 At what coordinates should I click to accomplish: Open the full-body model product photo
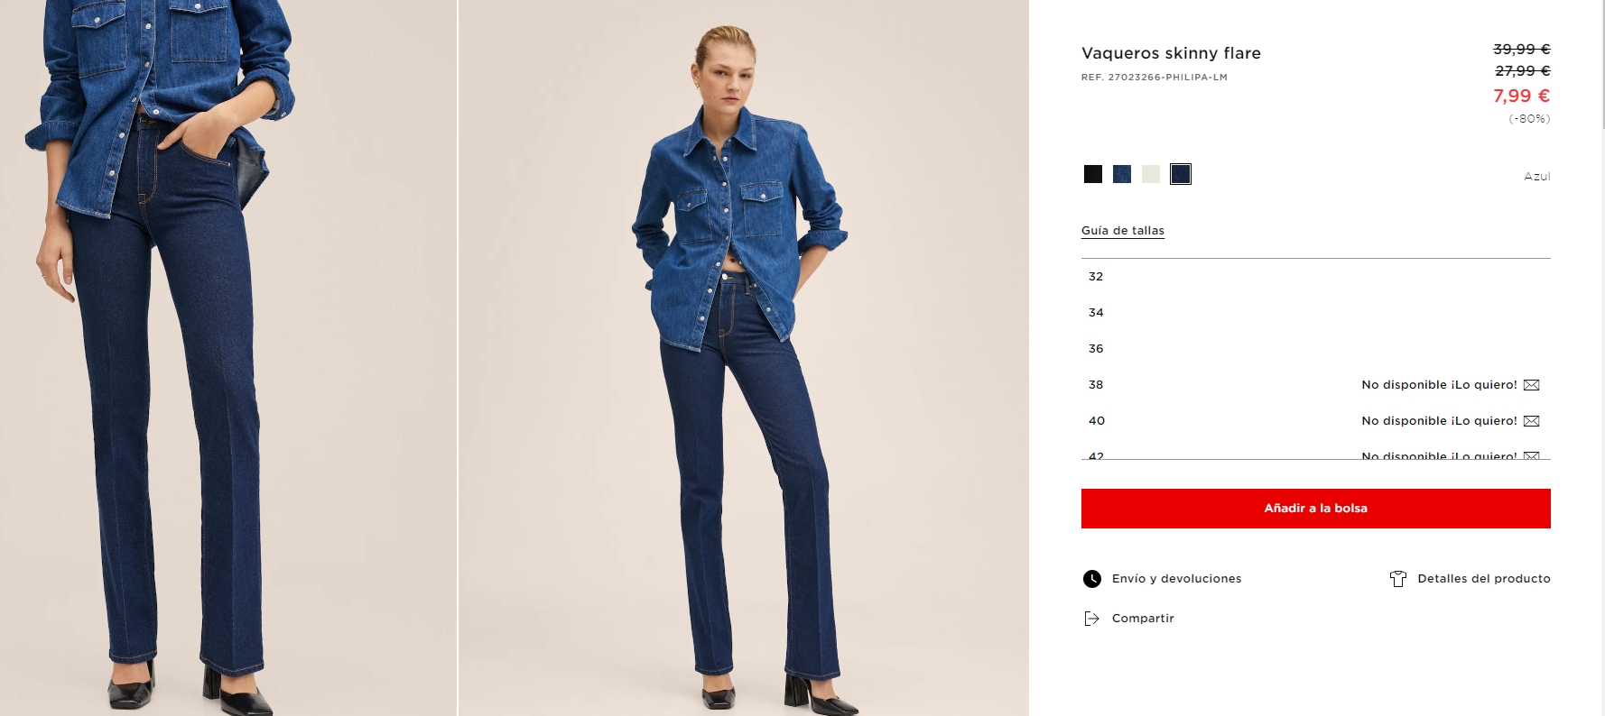744,358
